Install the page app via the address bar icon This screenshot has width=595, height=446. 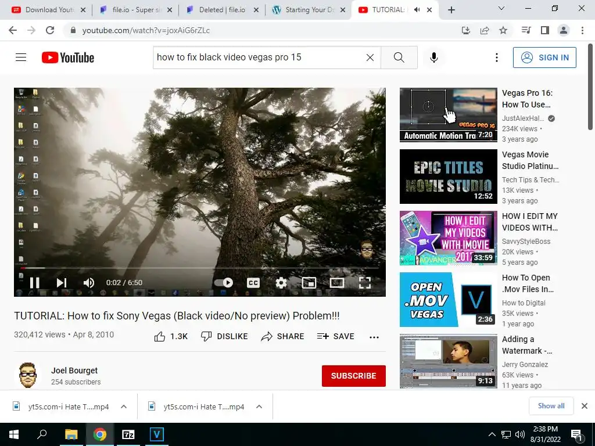pyautogui.click(x=466, y=30)
